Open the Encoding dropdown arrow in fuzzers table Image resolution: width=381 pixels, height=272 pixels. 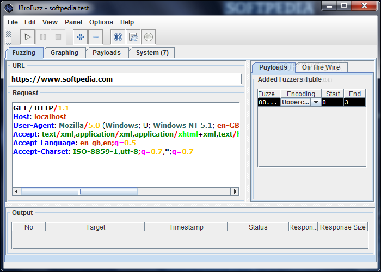point(316,102)
